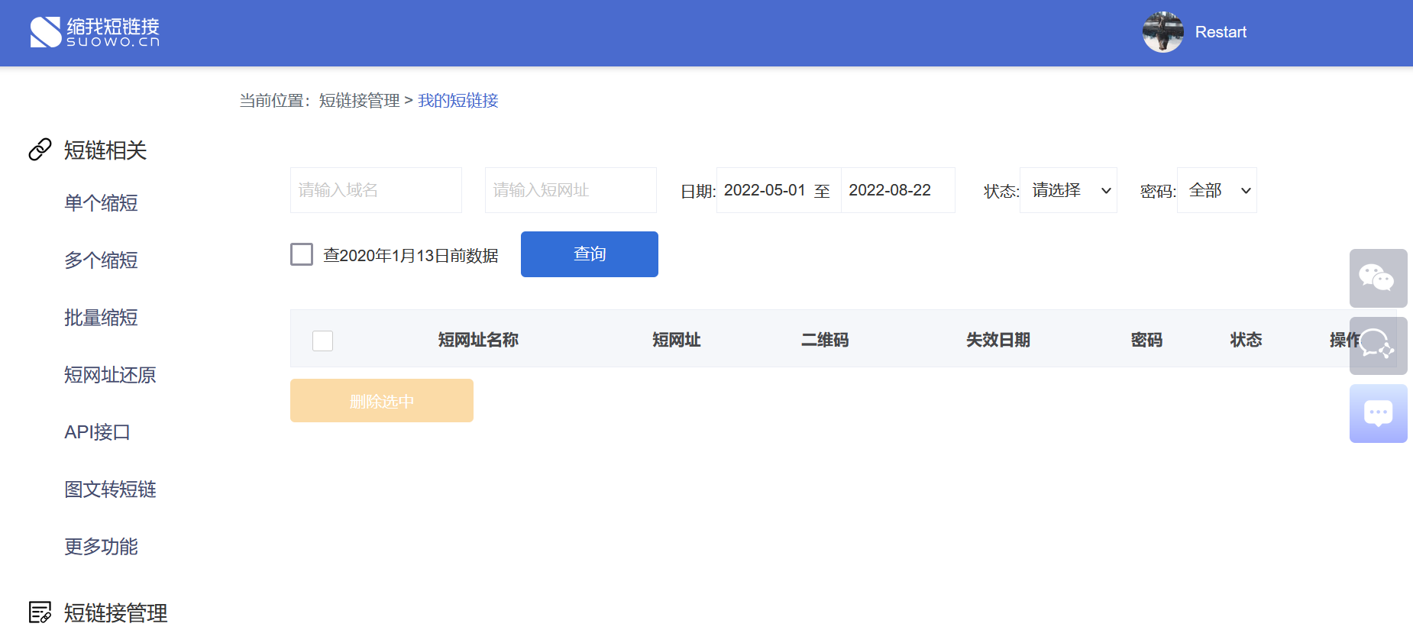Expand the 密码 全部 dropdown
This screenshot has height=630, width=1413.
pyautogui.click(x=1217, y=190)
